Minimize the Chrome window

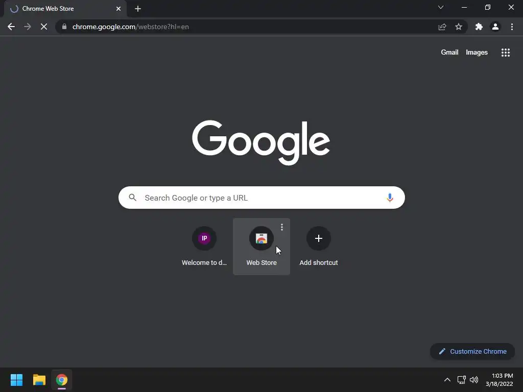point(464,7)
